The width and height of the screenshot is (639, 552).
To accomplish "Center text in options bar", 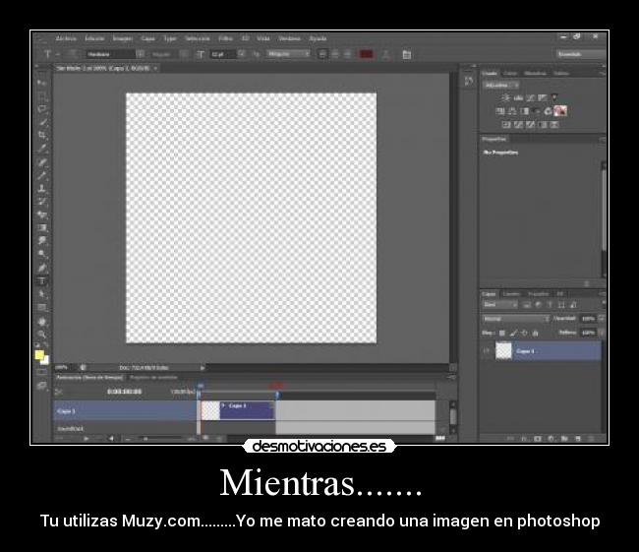I will click(x=334, y=54).
